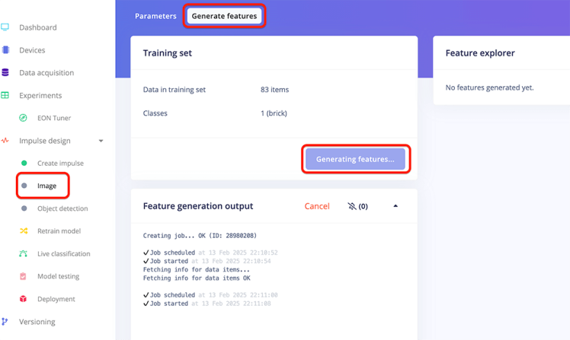Click the Data acquisition database icon

[5, 73]
